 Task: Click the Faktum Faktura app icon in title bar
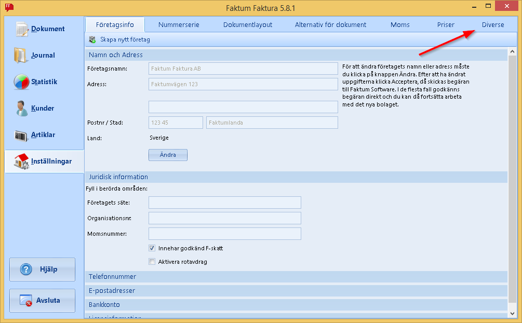point(9,7)
